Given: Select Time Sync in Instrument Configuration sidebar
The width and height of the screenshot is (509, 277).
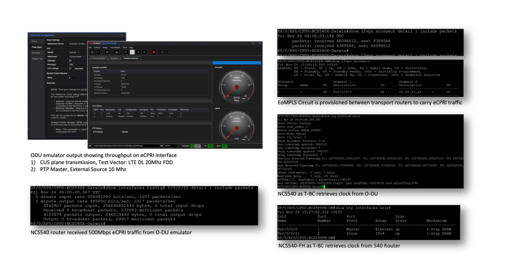Looking at the screenshot, I should (36, 47).
